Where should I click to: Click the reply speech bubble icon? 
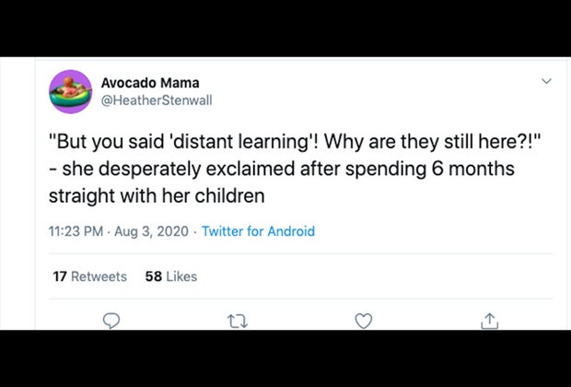(x=111, y=320)
